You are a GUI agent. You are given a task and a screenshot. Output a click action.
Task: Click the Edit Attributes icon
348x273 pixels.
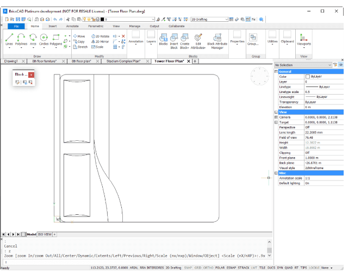point(198,38)
